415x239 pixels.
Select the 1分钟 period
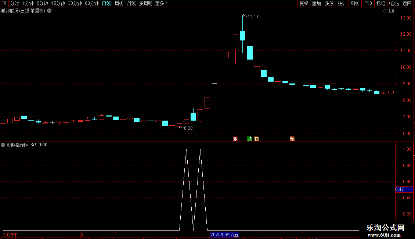(x=28, y=3)
